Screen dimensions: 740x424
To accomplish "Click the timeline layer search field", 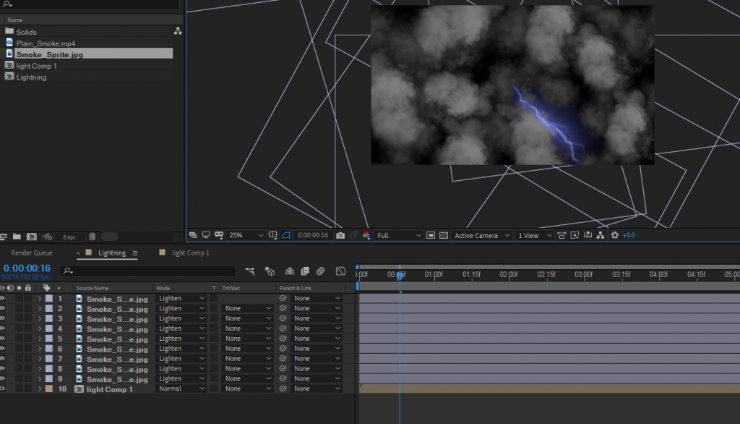I will [x=147, y=271].
